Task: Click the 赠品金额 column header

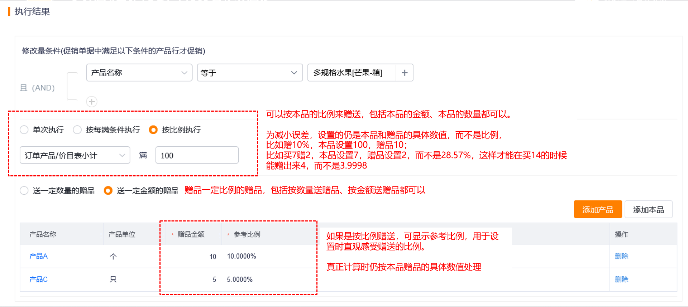Action: [x=191, y=234]
